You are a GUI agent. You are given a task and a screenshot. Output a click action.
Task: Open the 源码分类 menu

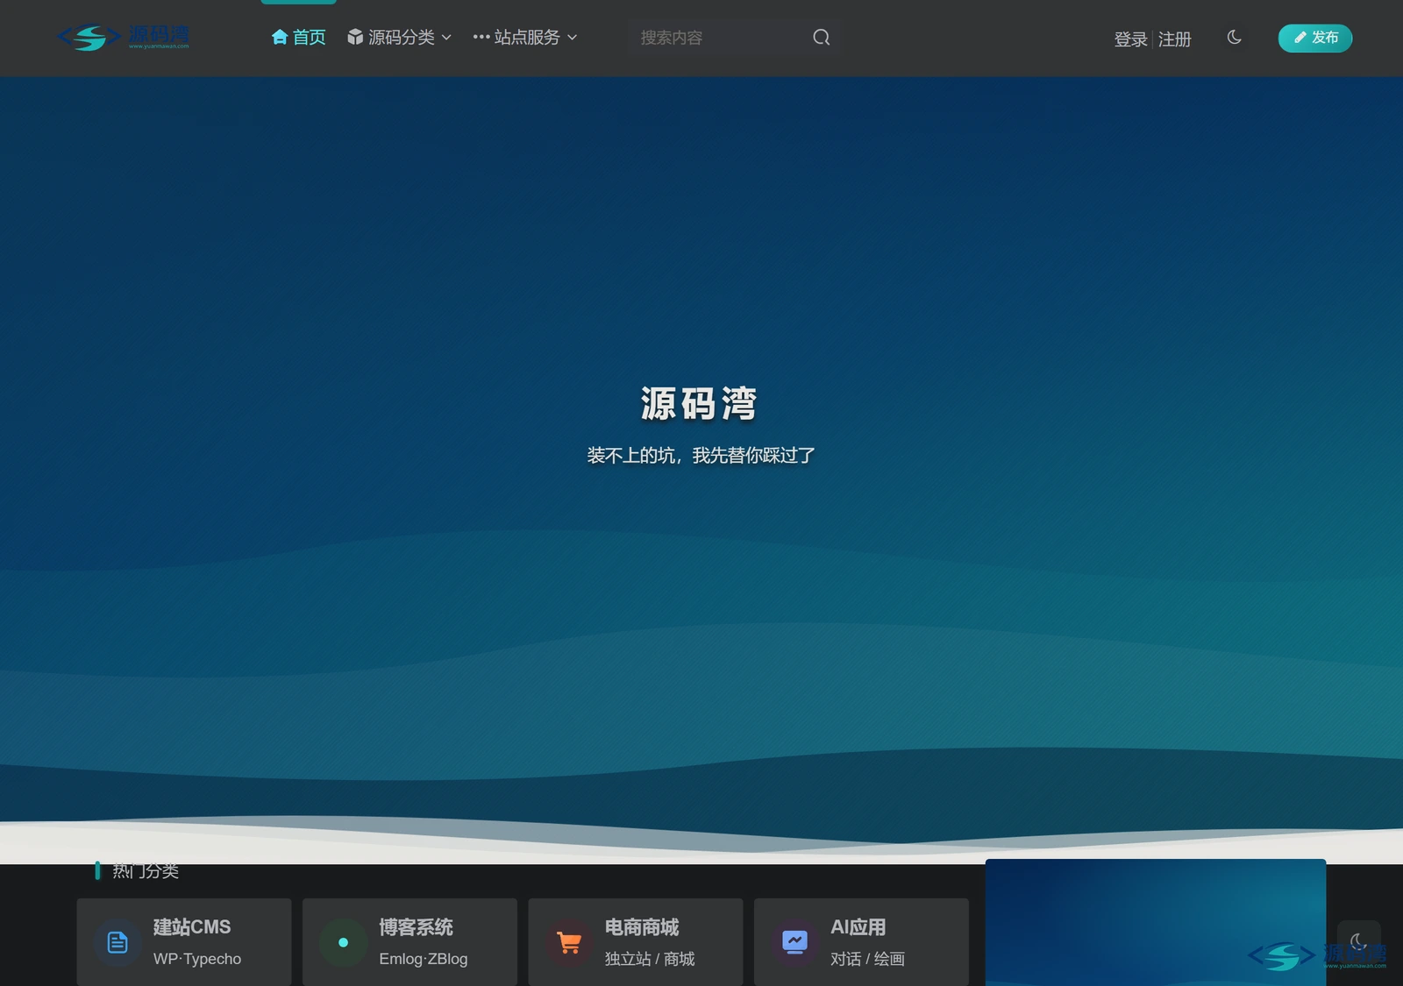click(x=400, y=38)
